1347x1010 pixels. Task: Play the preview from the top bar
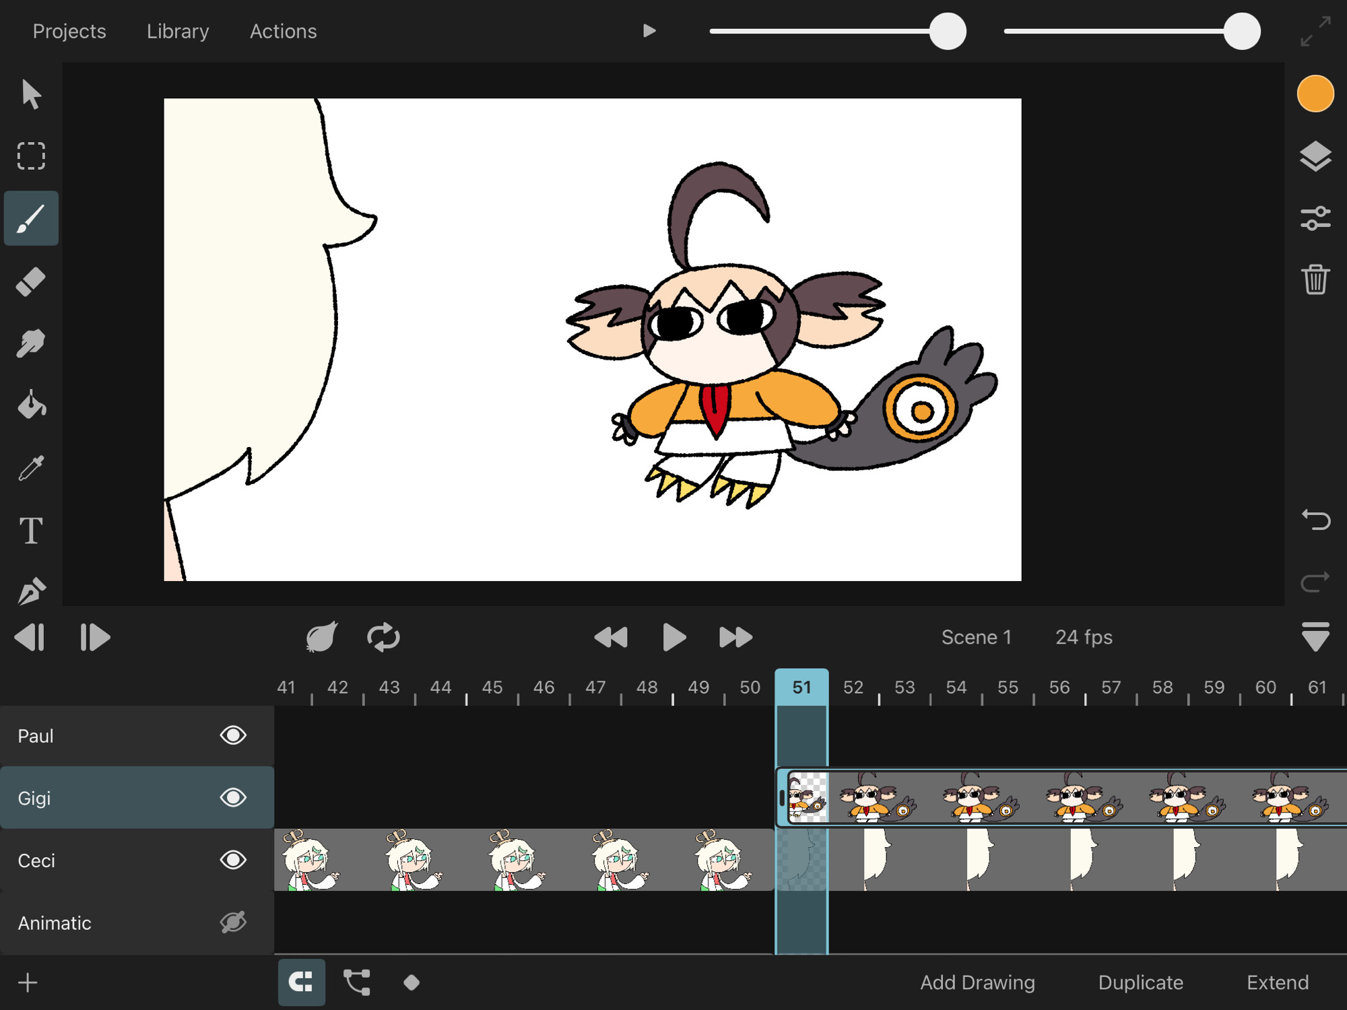coord(649,31)
